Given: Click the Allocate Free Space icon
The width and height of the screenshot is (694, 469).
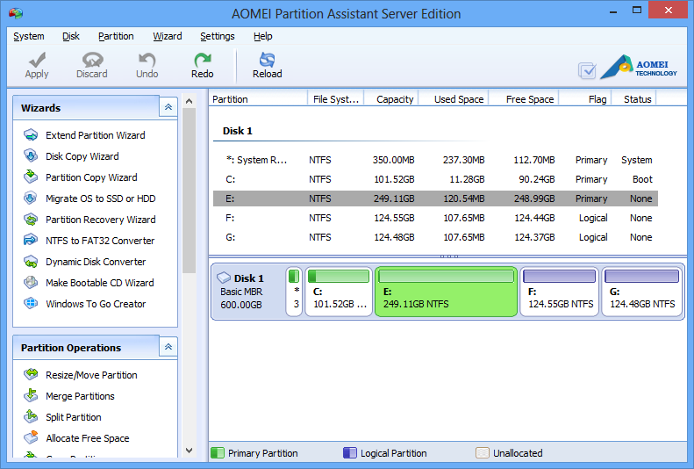Looking at the screenshot, I should click(31, 437).
